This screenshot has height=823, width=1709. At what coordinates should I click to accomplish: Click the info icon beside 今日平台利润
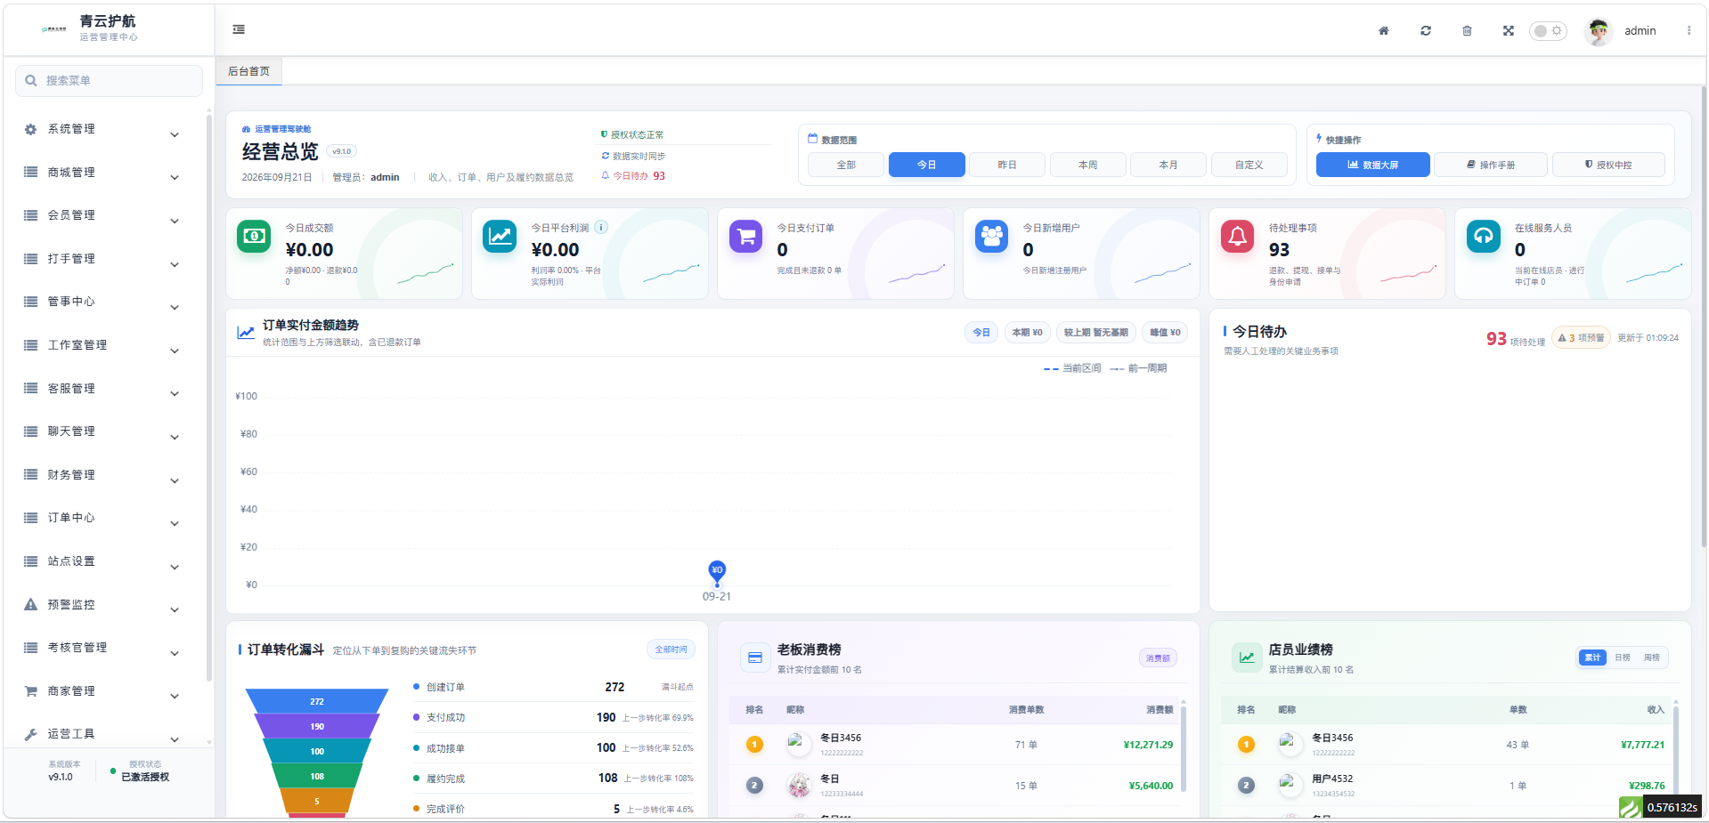(x=601, y=227)
